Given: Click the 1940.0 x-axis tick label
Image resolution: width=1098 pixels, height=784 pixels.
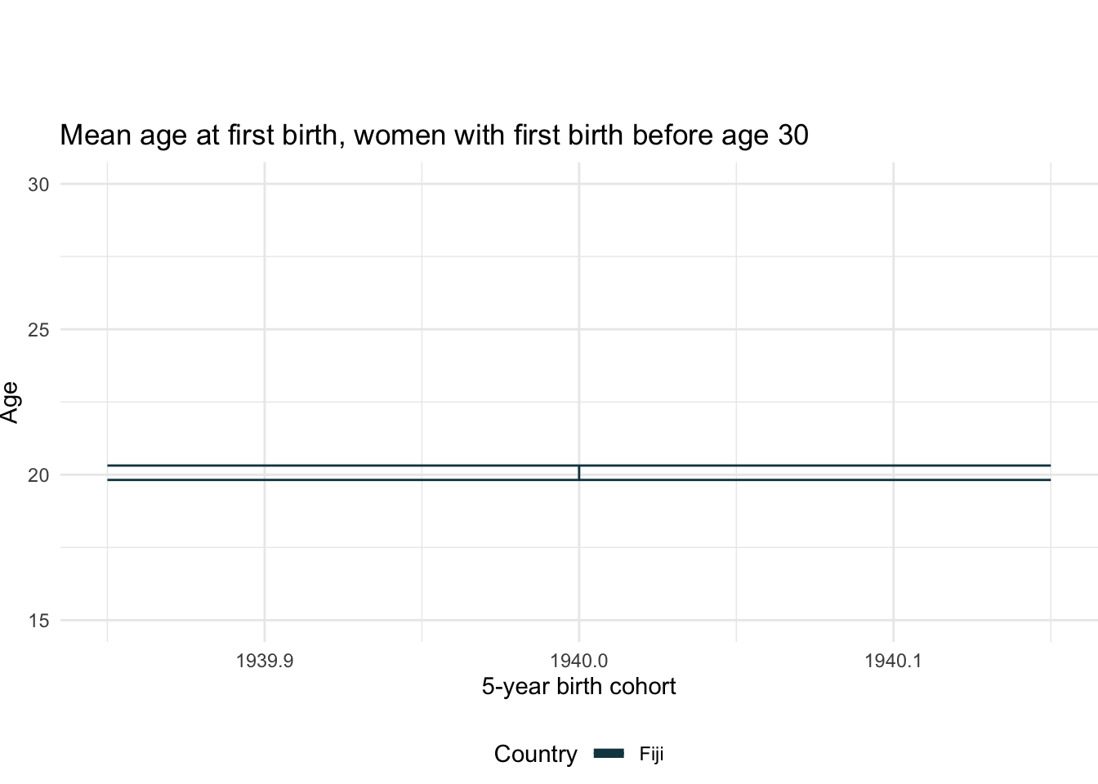Looking at the screenshot, I should coord(578,660).
